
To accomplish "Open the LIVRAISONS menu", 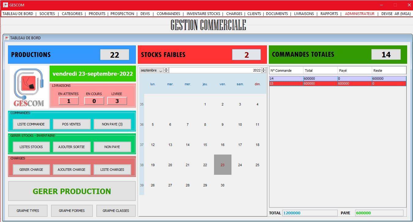I will pos(304,14).
